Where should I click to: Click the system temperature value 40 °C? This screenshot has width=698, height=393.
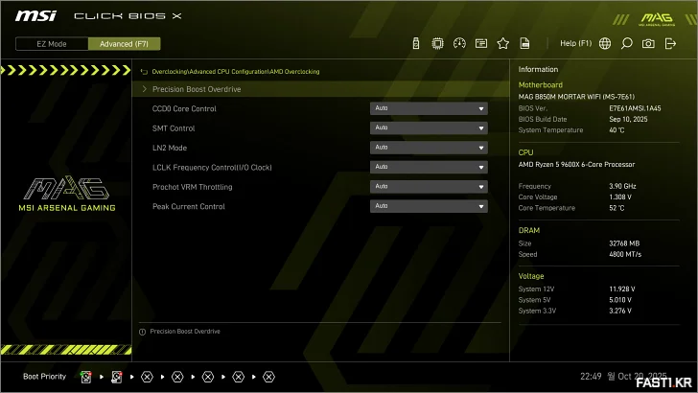(x=617, y=130)
